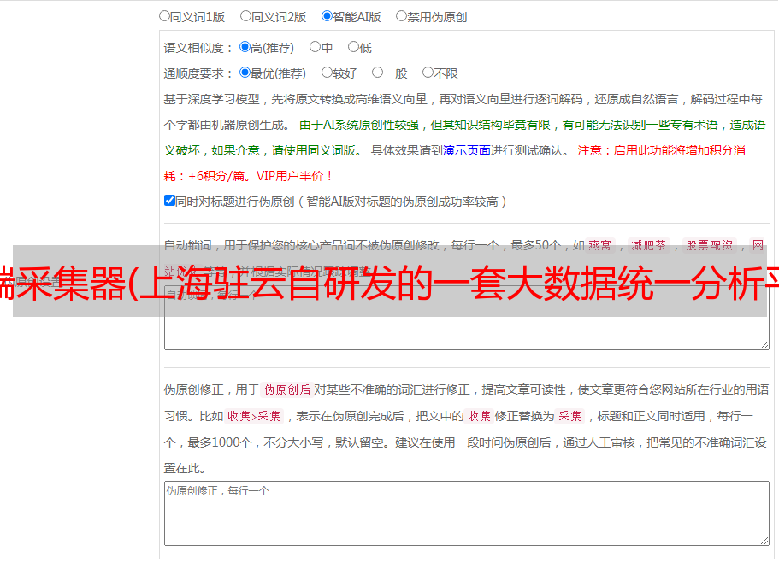Set 语义相似度 to 中
This screenshot has height=562, width=779.
click(315, 47)
